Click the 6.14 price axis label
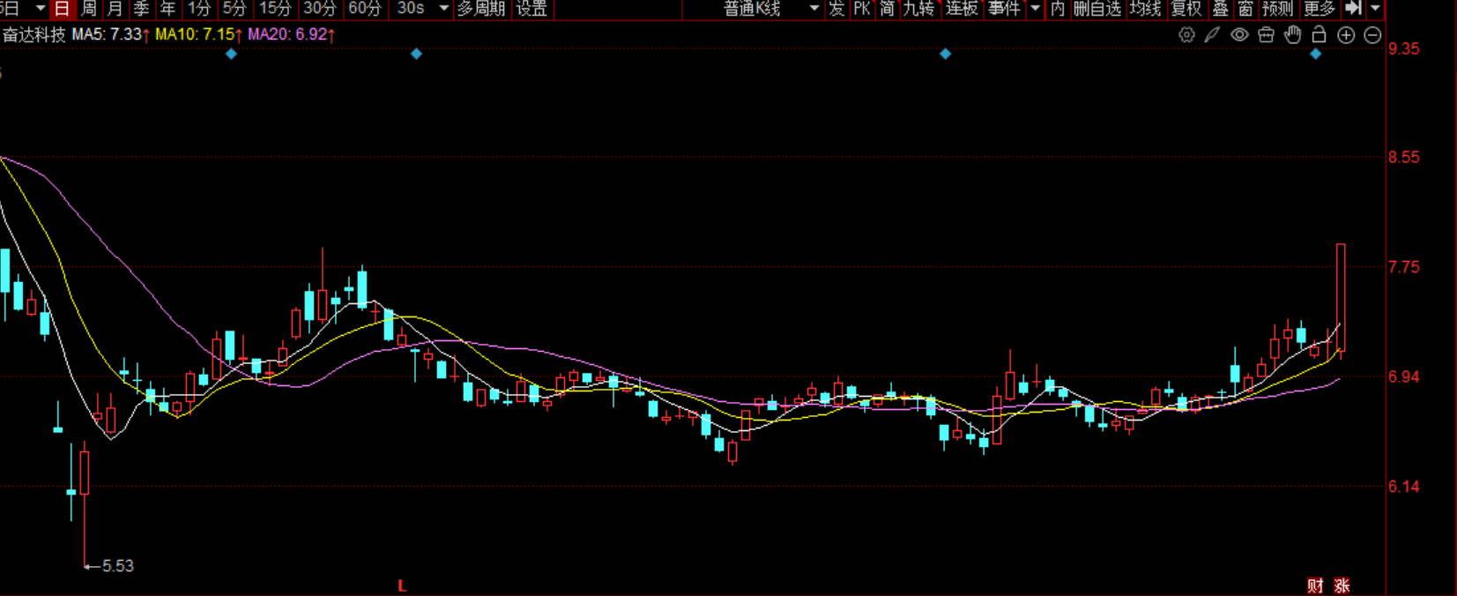The height and width of the screenshot is (596, 1457). [x=1404, y=486]
